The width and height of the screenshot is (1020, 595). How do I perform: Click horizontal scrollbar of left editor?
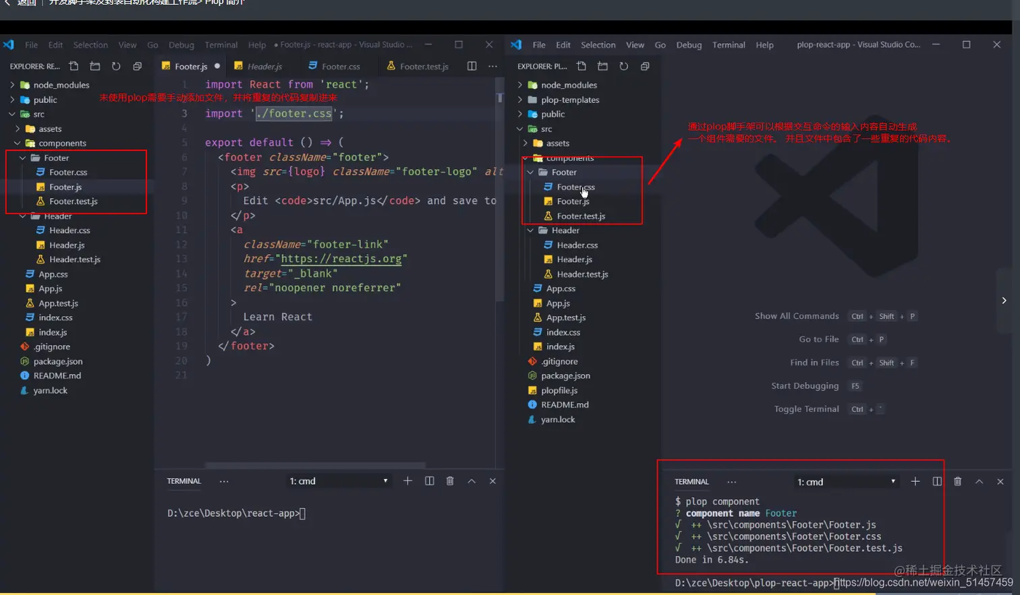click(315, 465)
